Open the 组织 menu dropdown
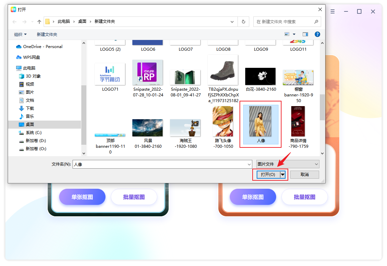This screenshot has height=266, width=387. tap(20, 35)
